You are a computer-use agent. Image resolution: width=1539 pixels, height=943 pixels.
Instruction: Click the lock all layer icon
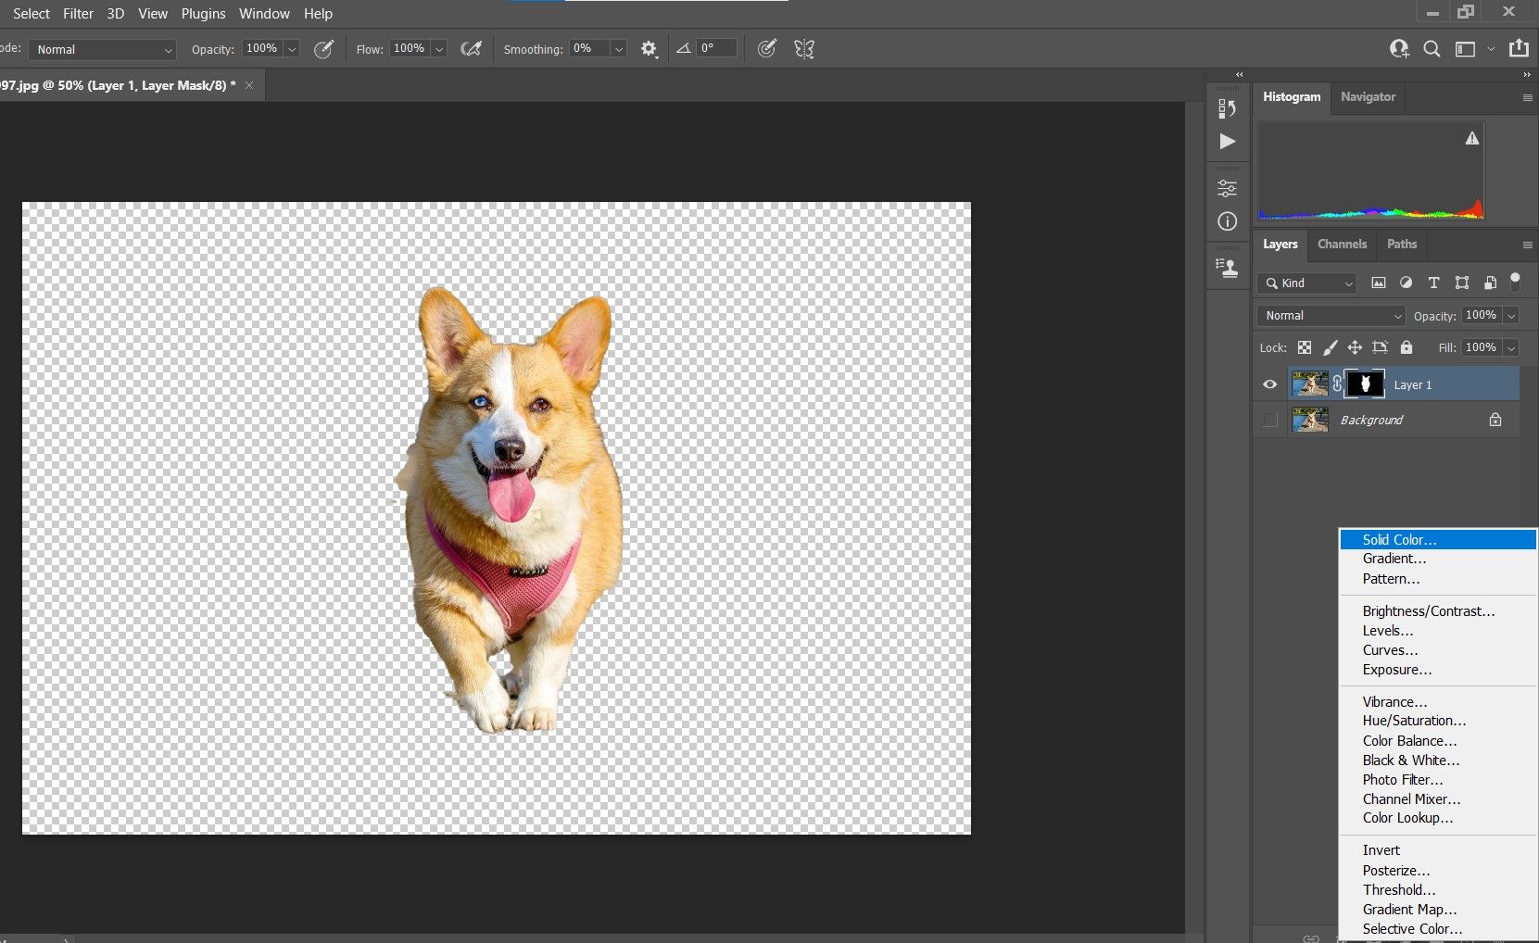tap(1407, 347)
